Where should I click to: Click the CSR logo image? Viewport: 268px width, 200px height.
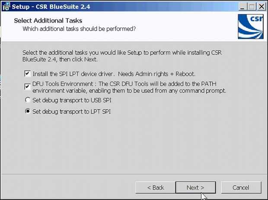point(250,26)
